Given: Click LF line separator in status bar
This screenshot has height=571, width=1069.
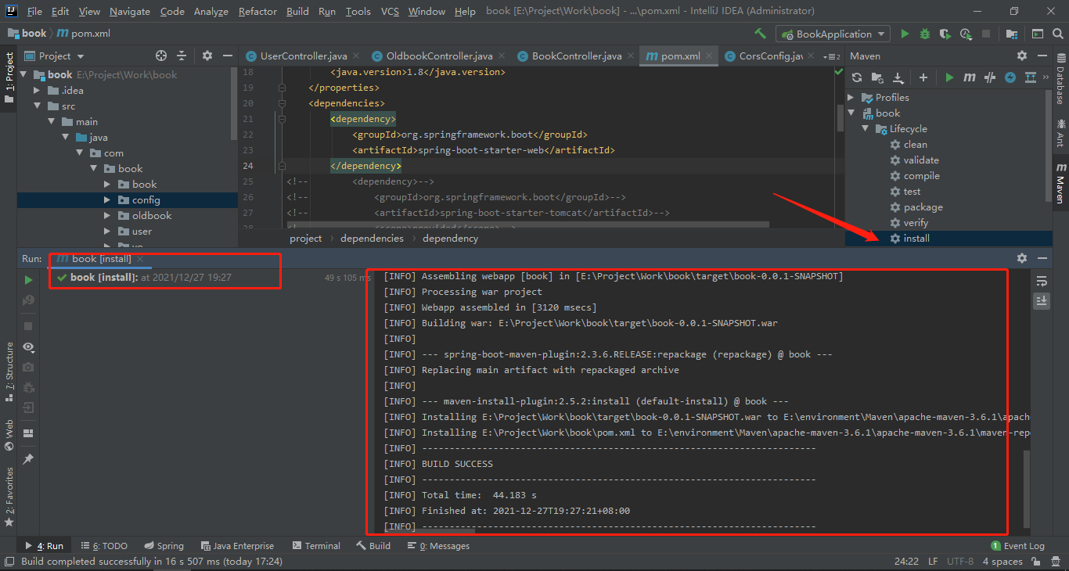Looking at the screenshot, I should pos(933,561).
